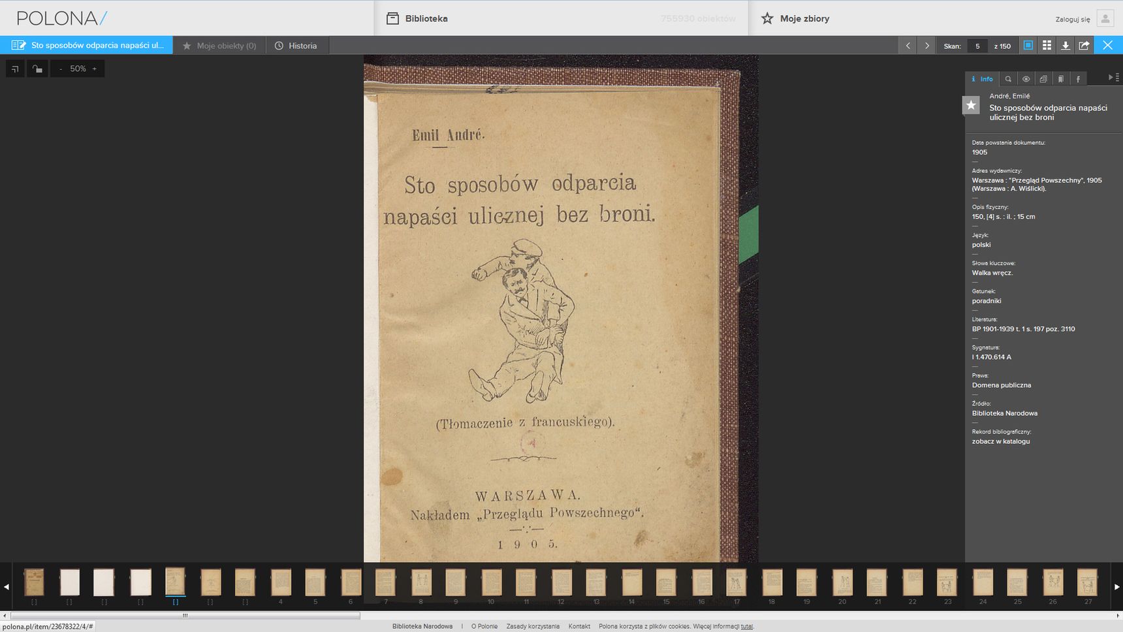
Task: Zoom out with the minus button
Action: [x=61, y=69]
